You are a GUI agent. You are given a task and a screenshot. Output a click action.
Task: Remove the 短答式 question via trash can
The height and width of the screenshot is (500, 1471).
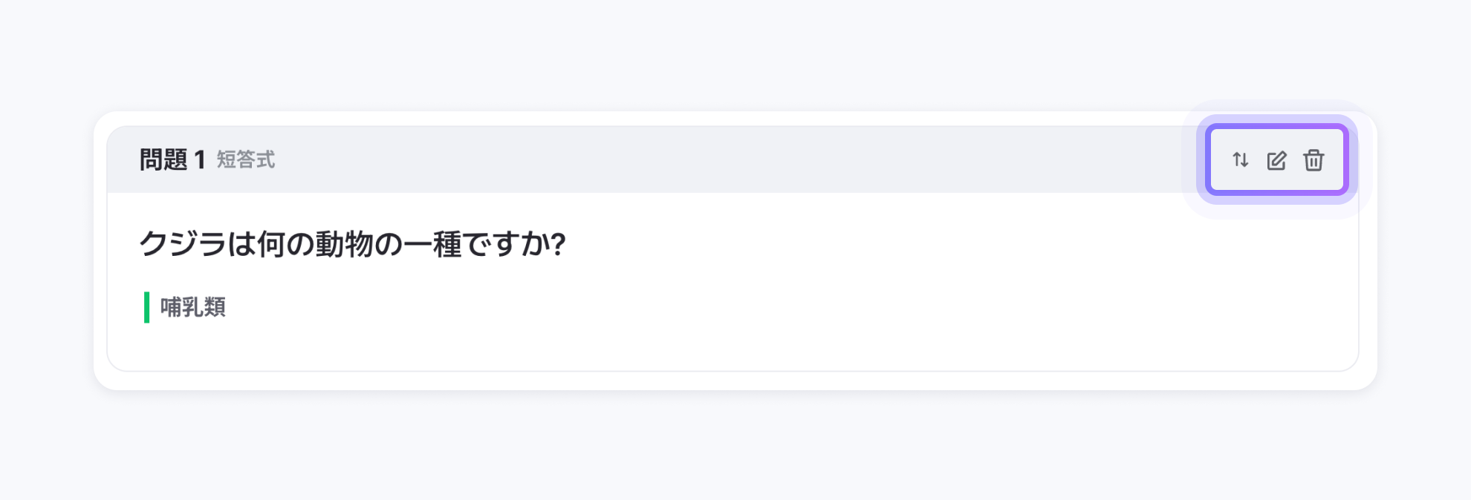(1313, 160)
